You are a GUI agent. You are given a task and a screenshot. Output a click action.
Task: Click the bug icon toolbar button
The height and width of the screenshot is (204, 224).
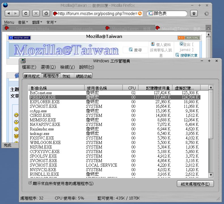pos(194,13)
